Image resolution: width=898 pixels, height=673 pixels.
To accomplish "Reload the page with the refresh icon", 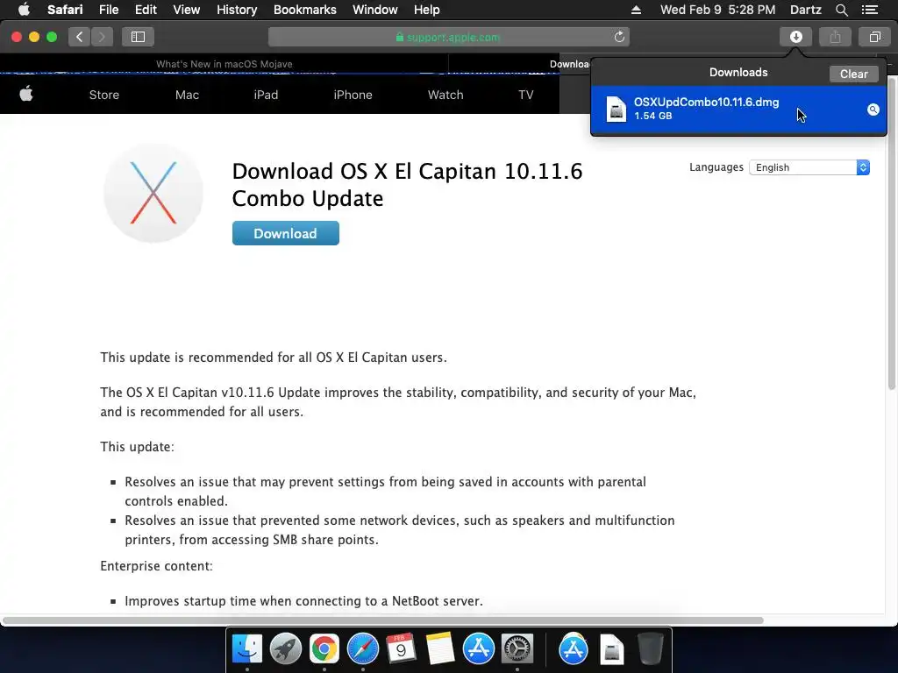I will click(x=619, y=37).
